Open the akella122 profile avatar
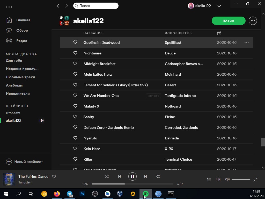The height and width of the screenshot is (199, 265). point(191,6)
